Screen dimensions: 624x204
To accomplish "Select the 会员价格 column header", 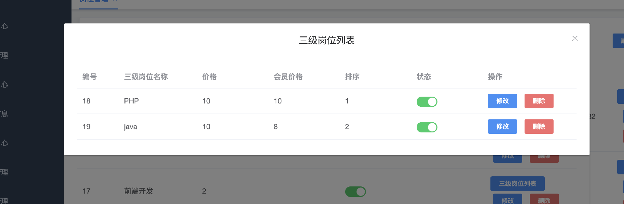I will coord(288,77).
